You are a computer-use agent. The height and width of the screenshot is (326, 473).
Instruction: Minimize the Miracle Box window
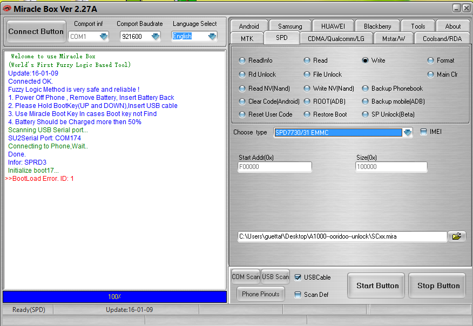coord(456,9)
